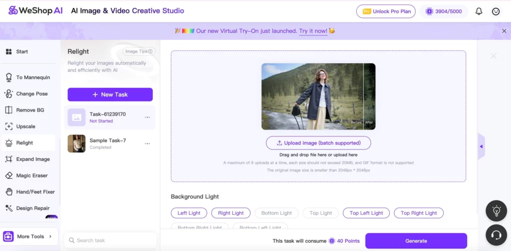Click Sample Task-7 thumbnail
The width and height of the screenshot is (511, 251).
[x=76, y=144]
